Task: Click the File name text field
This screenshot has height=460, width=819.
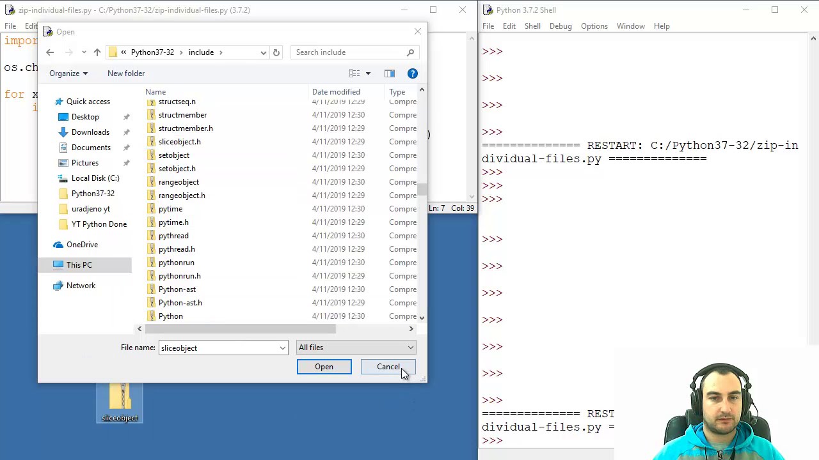Action: pos(218,348)
